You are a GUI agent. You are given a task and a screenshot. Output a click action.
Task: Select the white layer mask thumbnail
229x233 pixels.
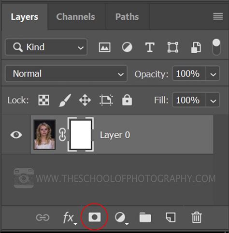(x=81, y=134)
